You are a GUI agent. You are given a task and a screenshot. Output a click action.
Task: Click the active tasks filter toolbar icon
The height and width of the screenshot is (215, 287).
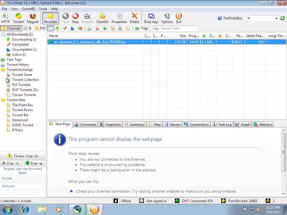pos(80,28)
